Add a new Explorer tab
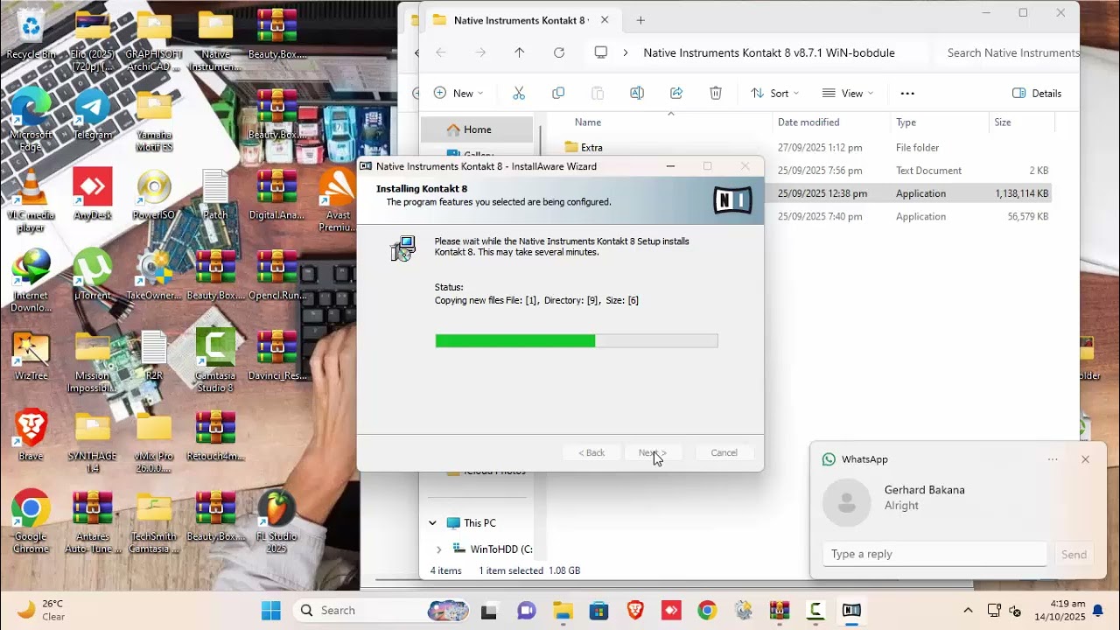The height and width of the screenshot is (630, 1120). [640, 20]
